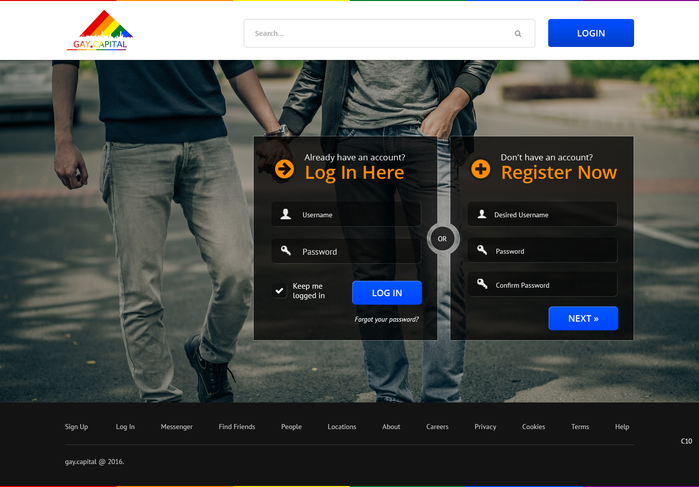This screenshot has height=487, width=699.
Task: Click the Don't have an account? text
Action: click(x=547, y=157)
